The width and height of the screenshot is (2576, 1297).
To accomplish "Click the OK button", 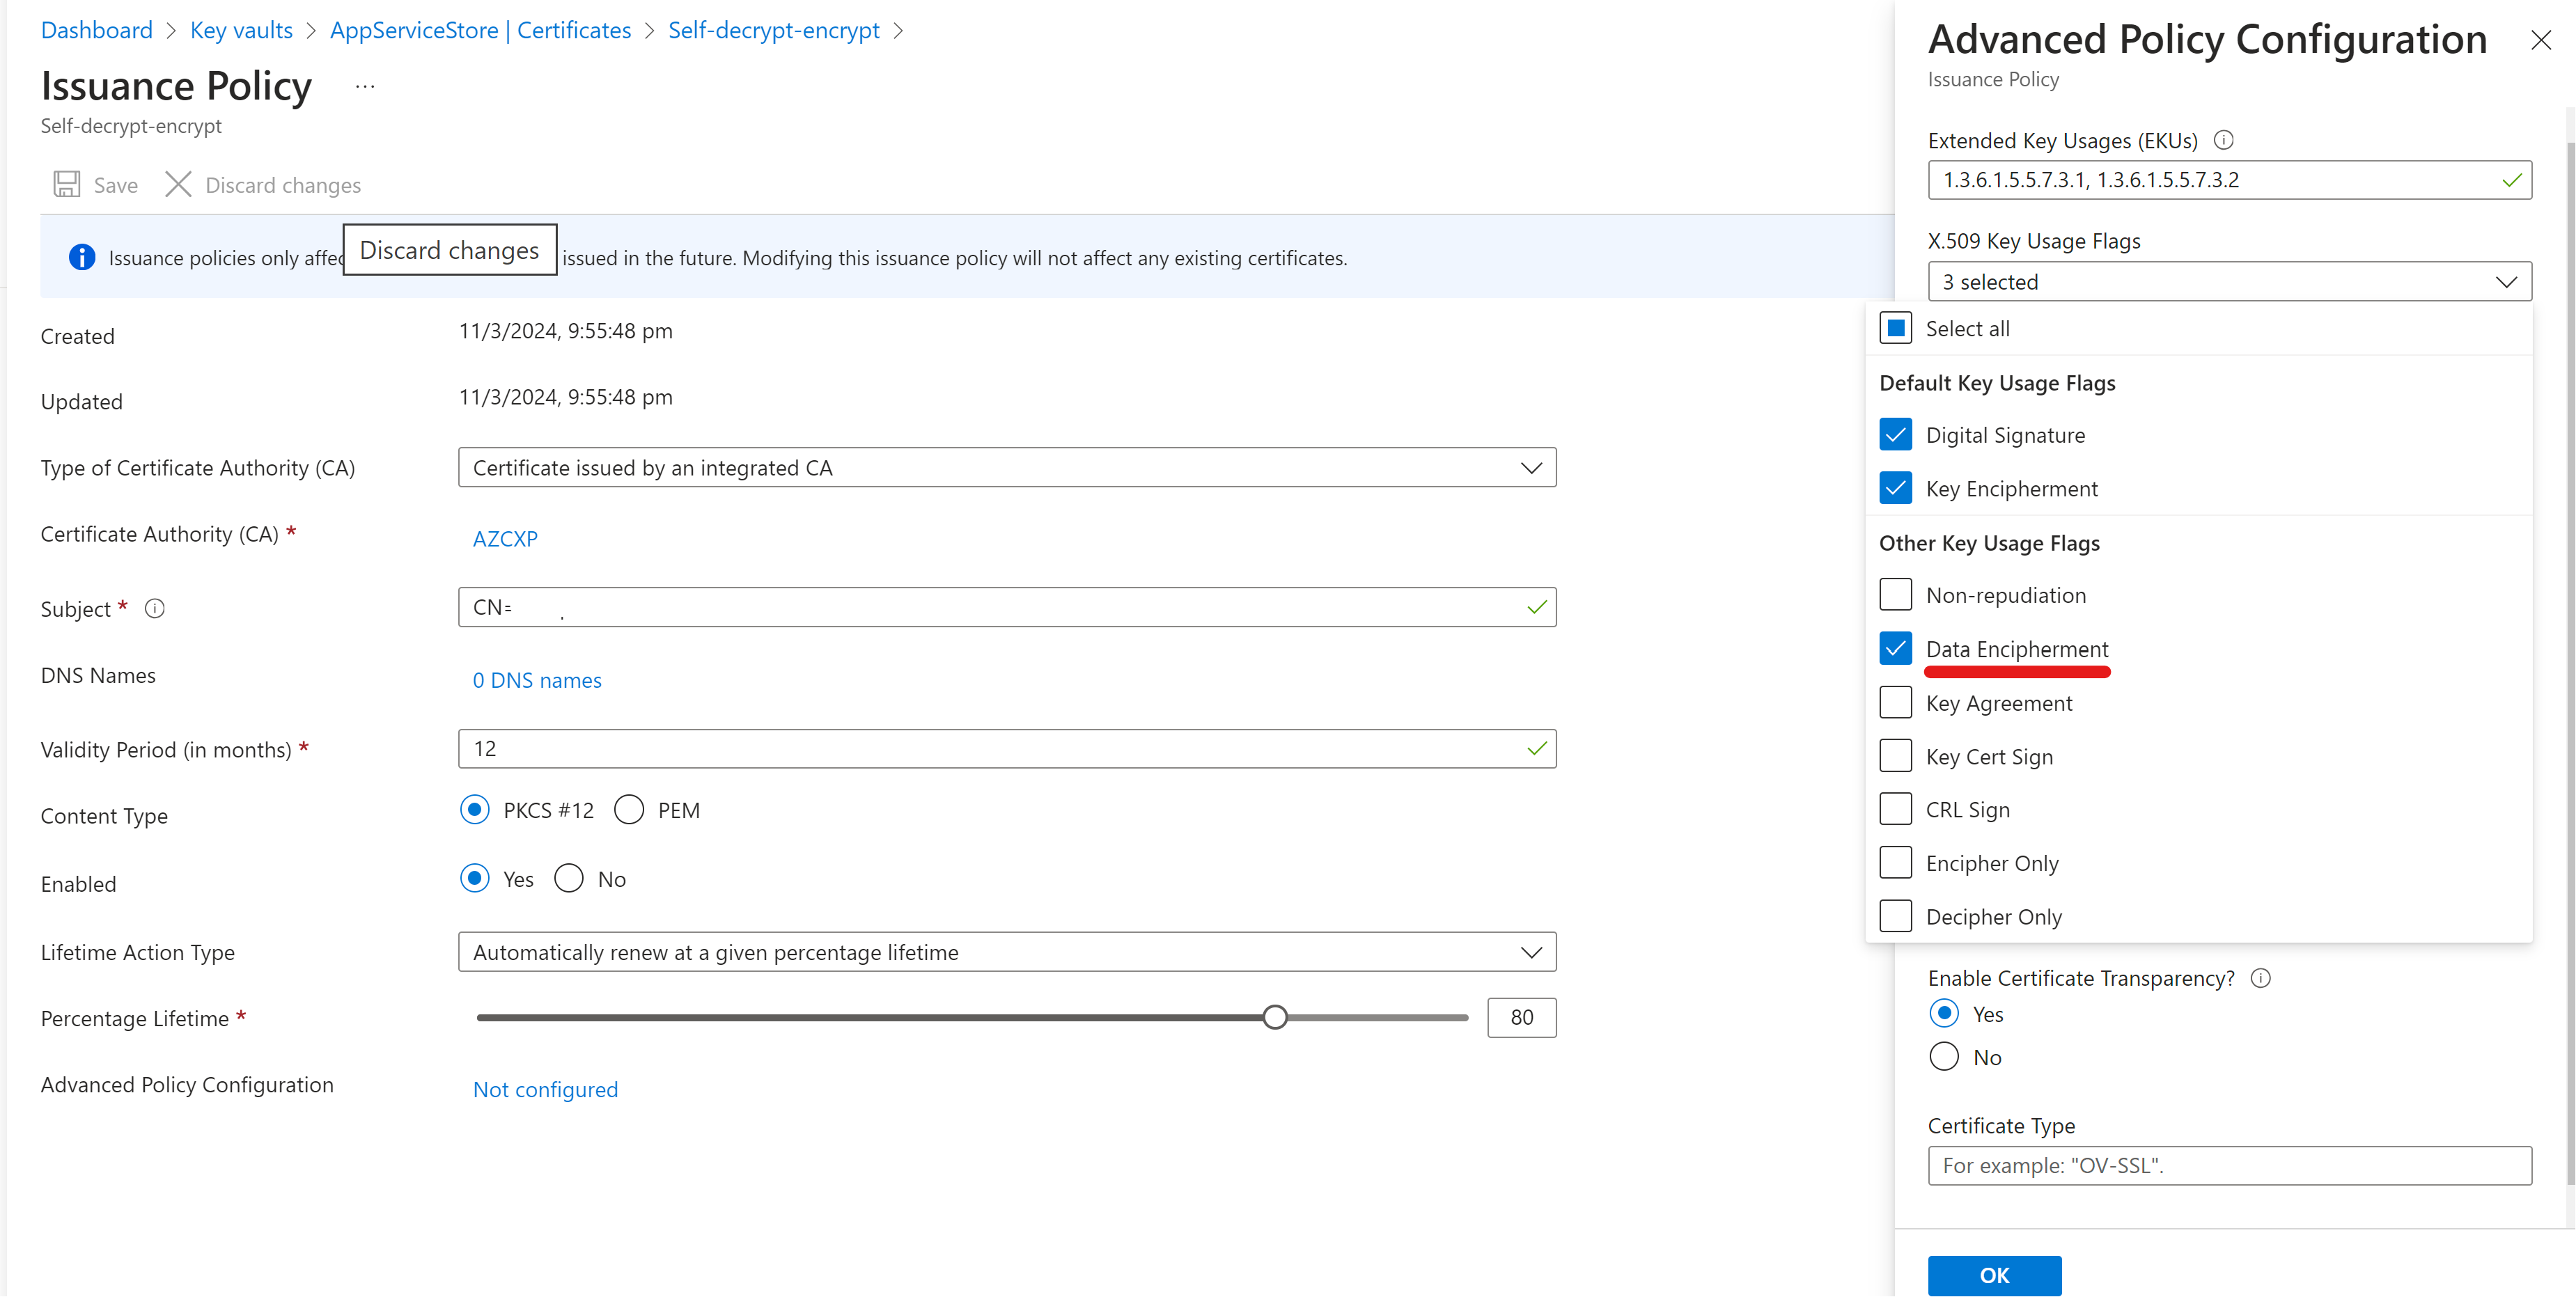I will (1994, 1276).
